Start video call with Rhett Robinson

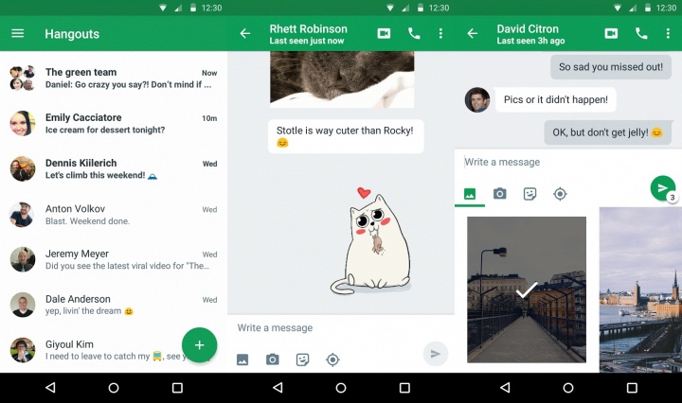384,33
